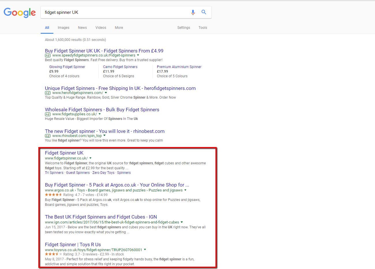Screen dimensions: 375x269
Task: Click the Ad badge on the rhinobest.com result
Action: (x=48, y=136)
